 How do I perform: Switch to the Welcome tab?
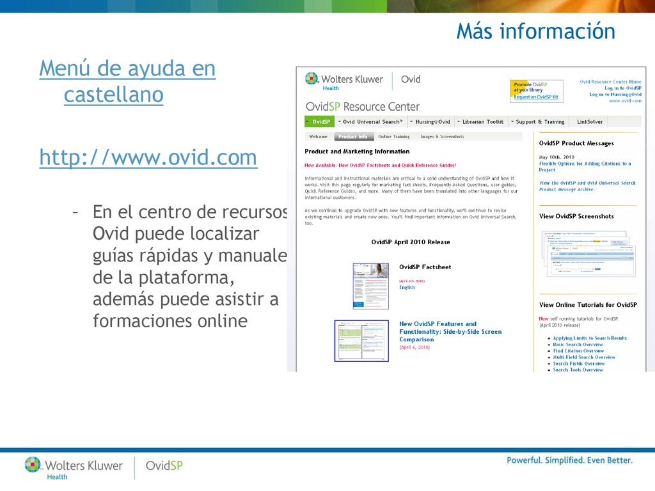tap(319, 137)
